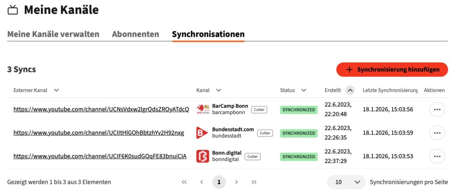This screenshot has height=194, width=458.
Task: Open actions menu for Bonn.digital sync
Action: click(437, 156)
